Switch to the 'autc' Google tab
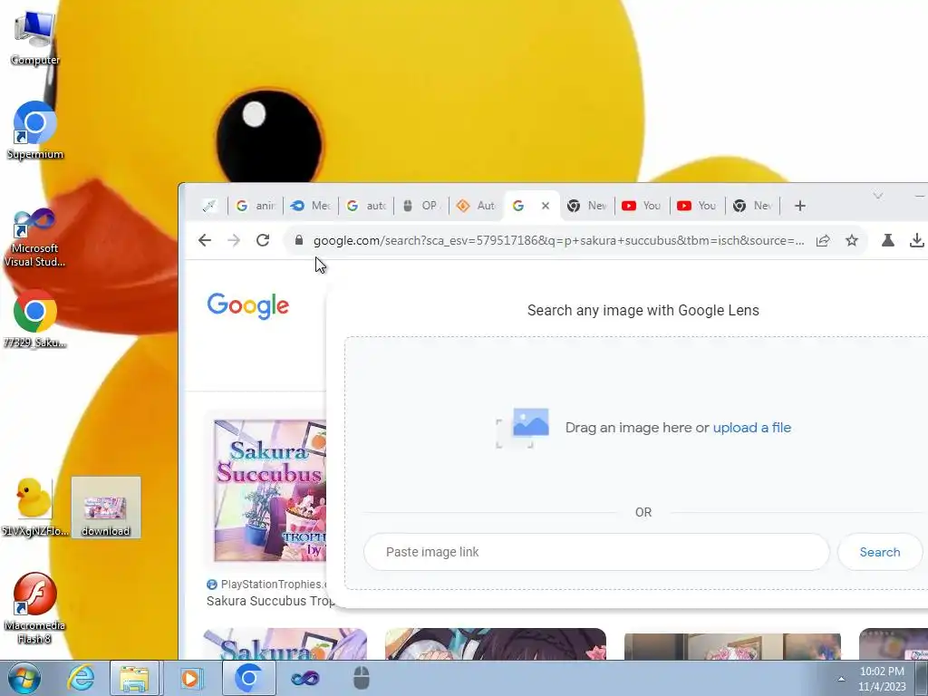The height and width of the screenshot is (696, 928). coord(366,206)
